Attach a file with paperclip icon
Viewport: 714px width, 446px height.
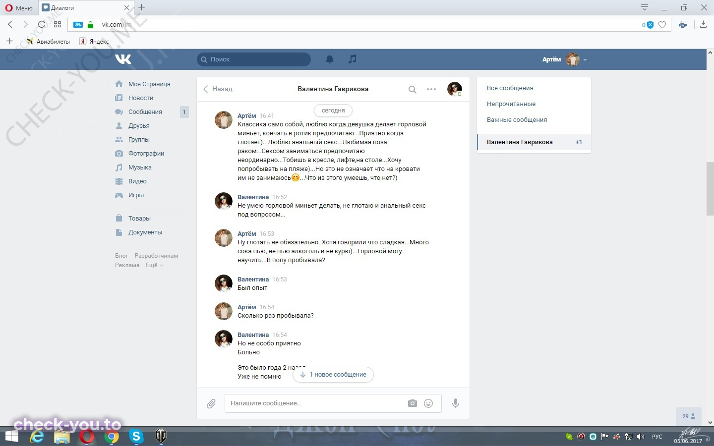[211, 403]
